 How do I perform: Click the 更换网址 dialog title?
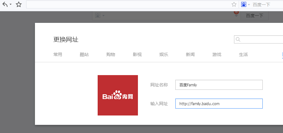pyautogui.click(x=66, y=39)
